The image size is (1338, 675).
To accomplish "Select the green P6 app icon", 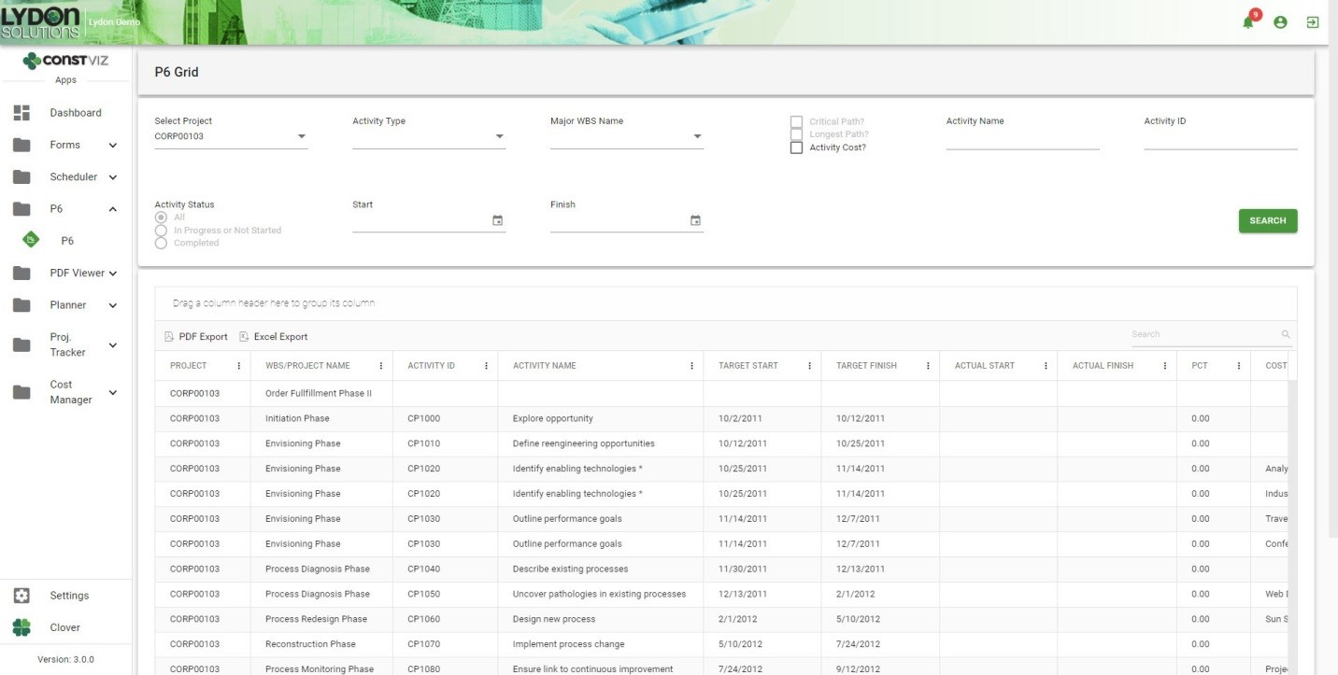I will tap(31, 240).
